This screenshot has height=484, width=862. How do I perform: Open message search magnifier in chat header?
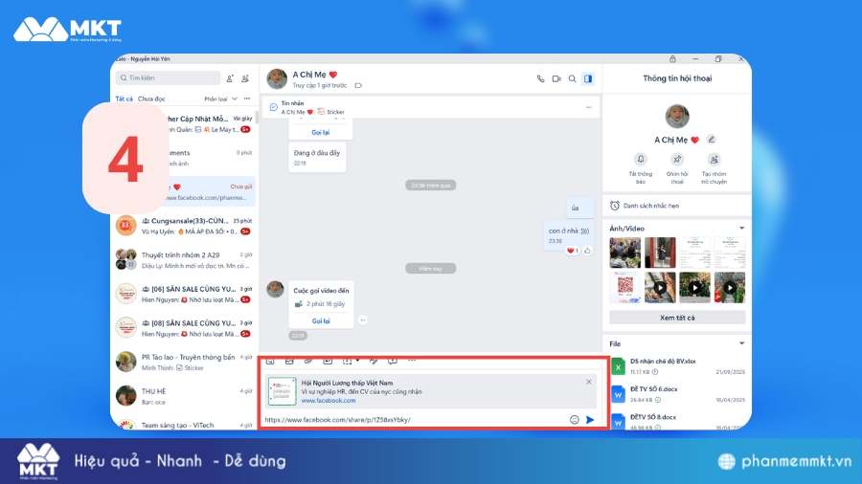(x=573, y=79)
